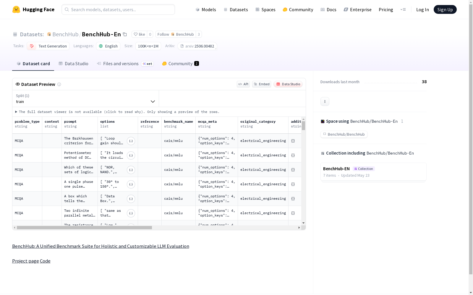
Task: Open the BenchHub-EN collection card
Action: (373, 172)
